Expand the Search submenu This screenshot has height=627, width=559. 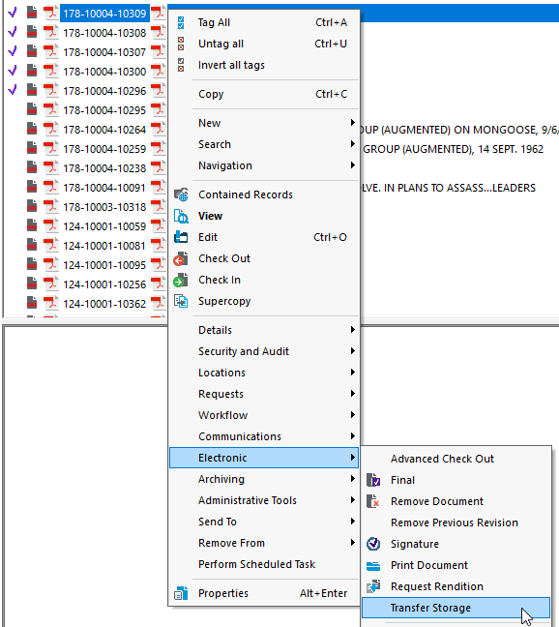pos(264,144)
